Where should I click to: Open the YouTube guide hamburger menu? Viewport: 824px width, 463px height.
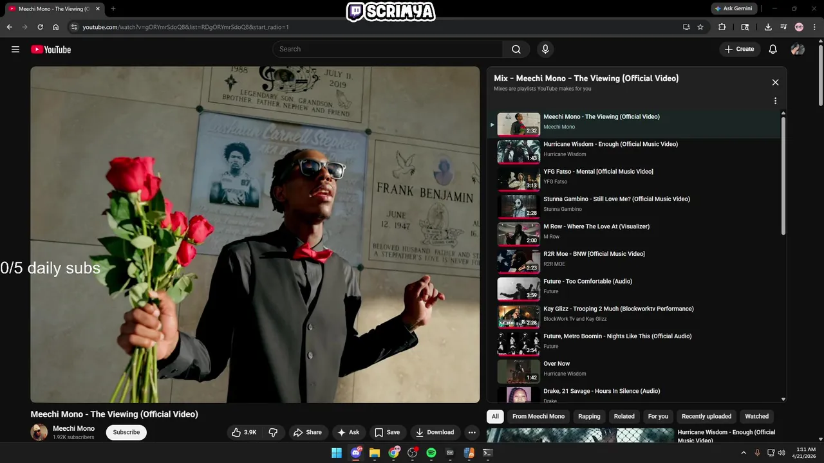(x=15, y=50)
